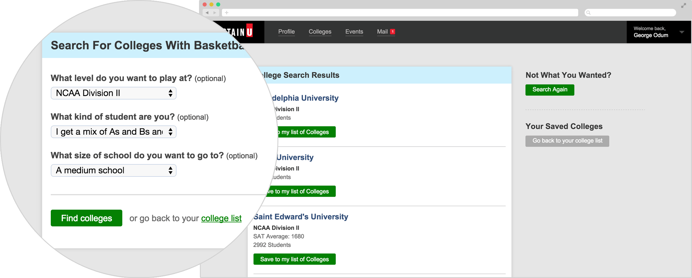Open the student type dropdown

pyautogui.click(x=113, y=132)
